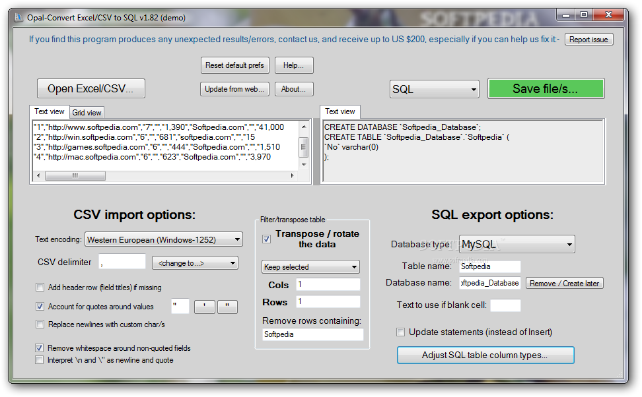Toggle Account for quotes around values

click(x=40, y=306)
